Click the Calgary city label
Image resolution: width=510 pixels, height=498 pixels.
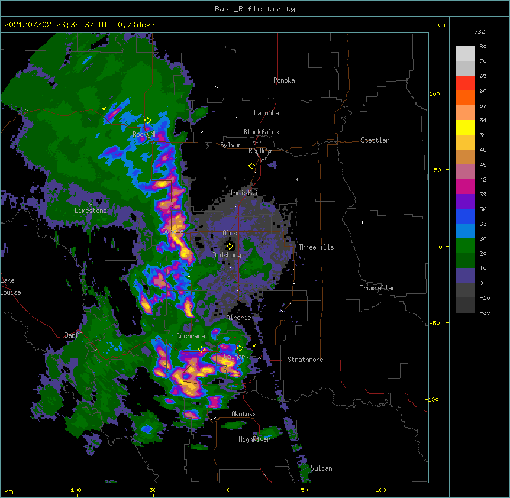237,357
